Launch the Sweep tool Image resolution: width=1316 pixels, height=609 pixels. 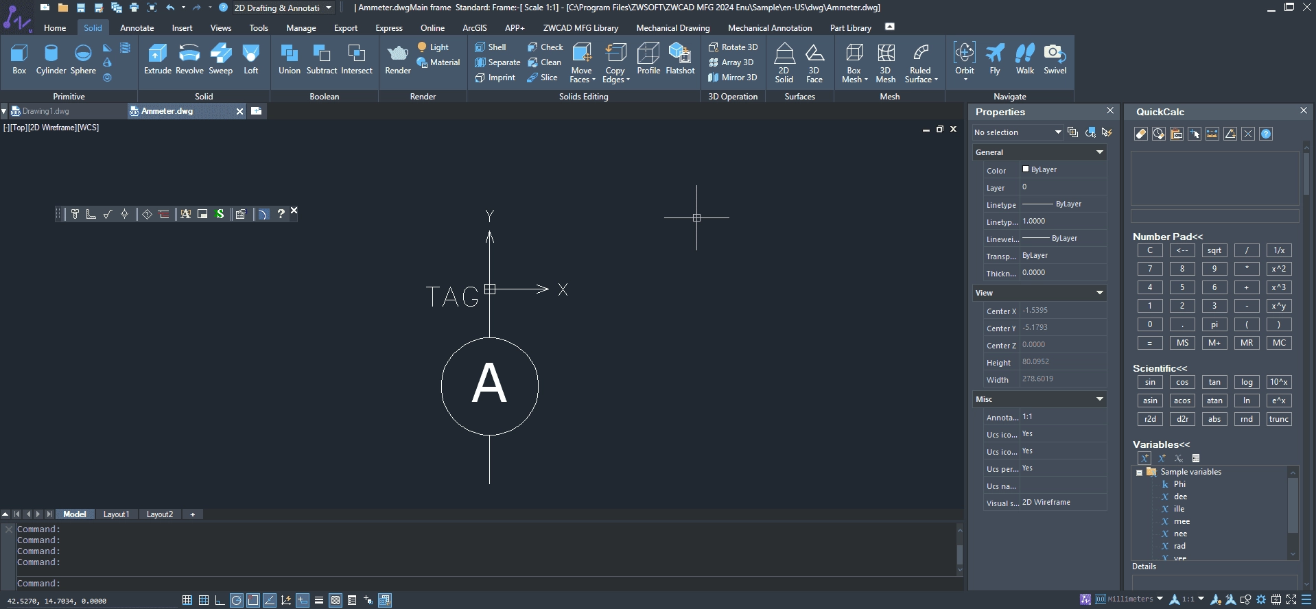220,60
